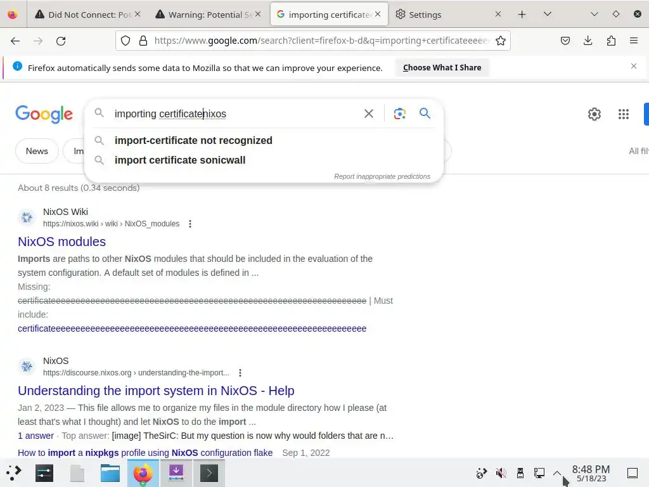Open the tracking protection shield icon
649x487 pixels.
click(125, 41)
